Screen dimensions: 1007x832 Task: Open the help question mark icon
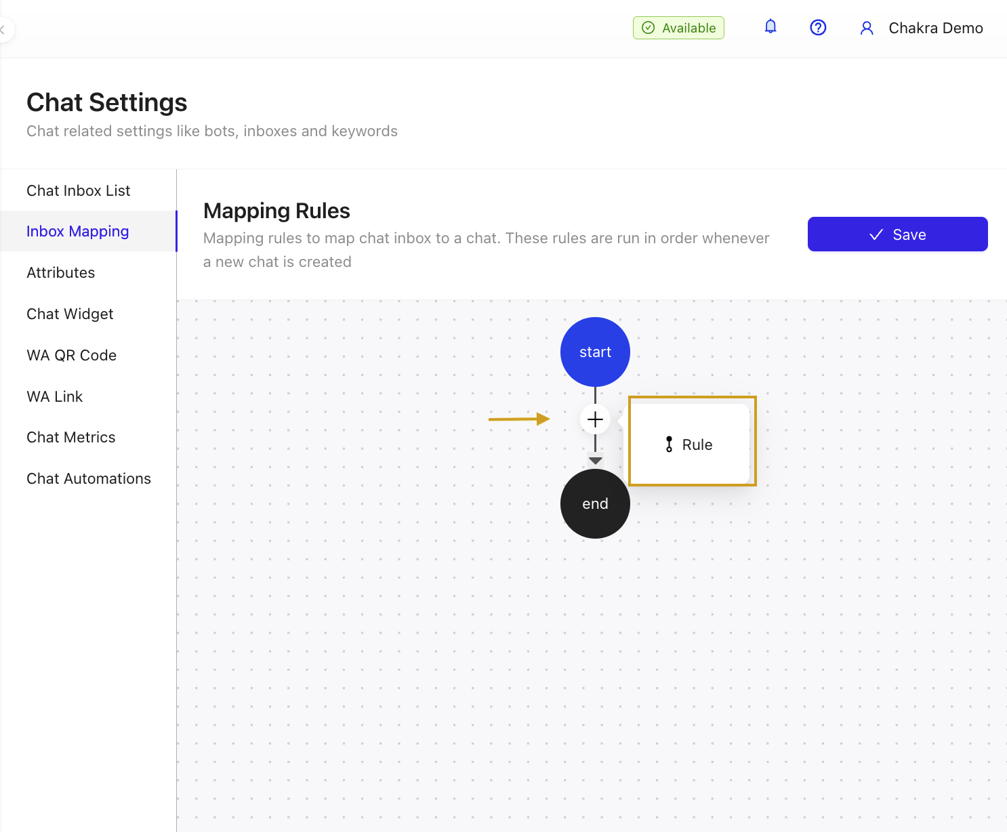point(818,28)
